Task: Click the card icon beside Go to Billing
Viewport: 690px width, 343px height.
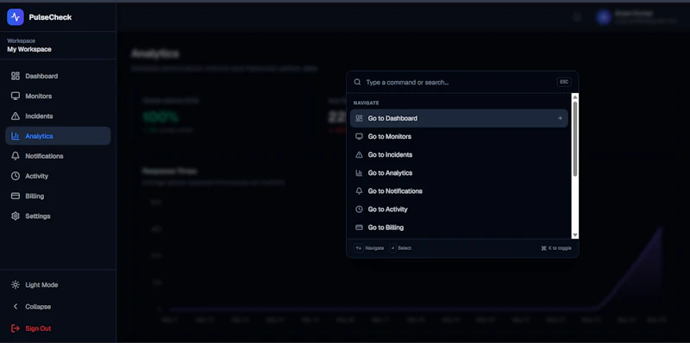Action: coord(359,228)
